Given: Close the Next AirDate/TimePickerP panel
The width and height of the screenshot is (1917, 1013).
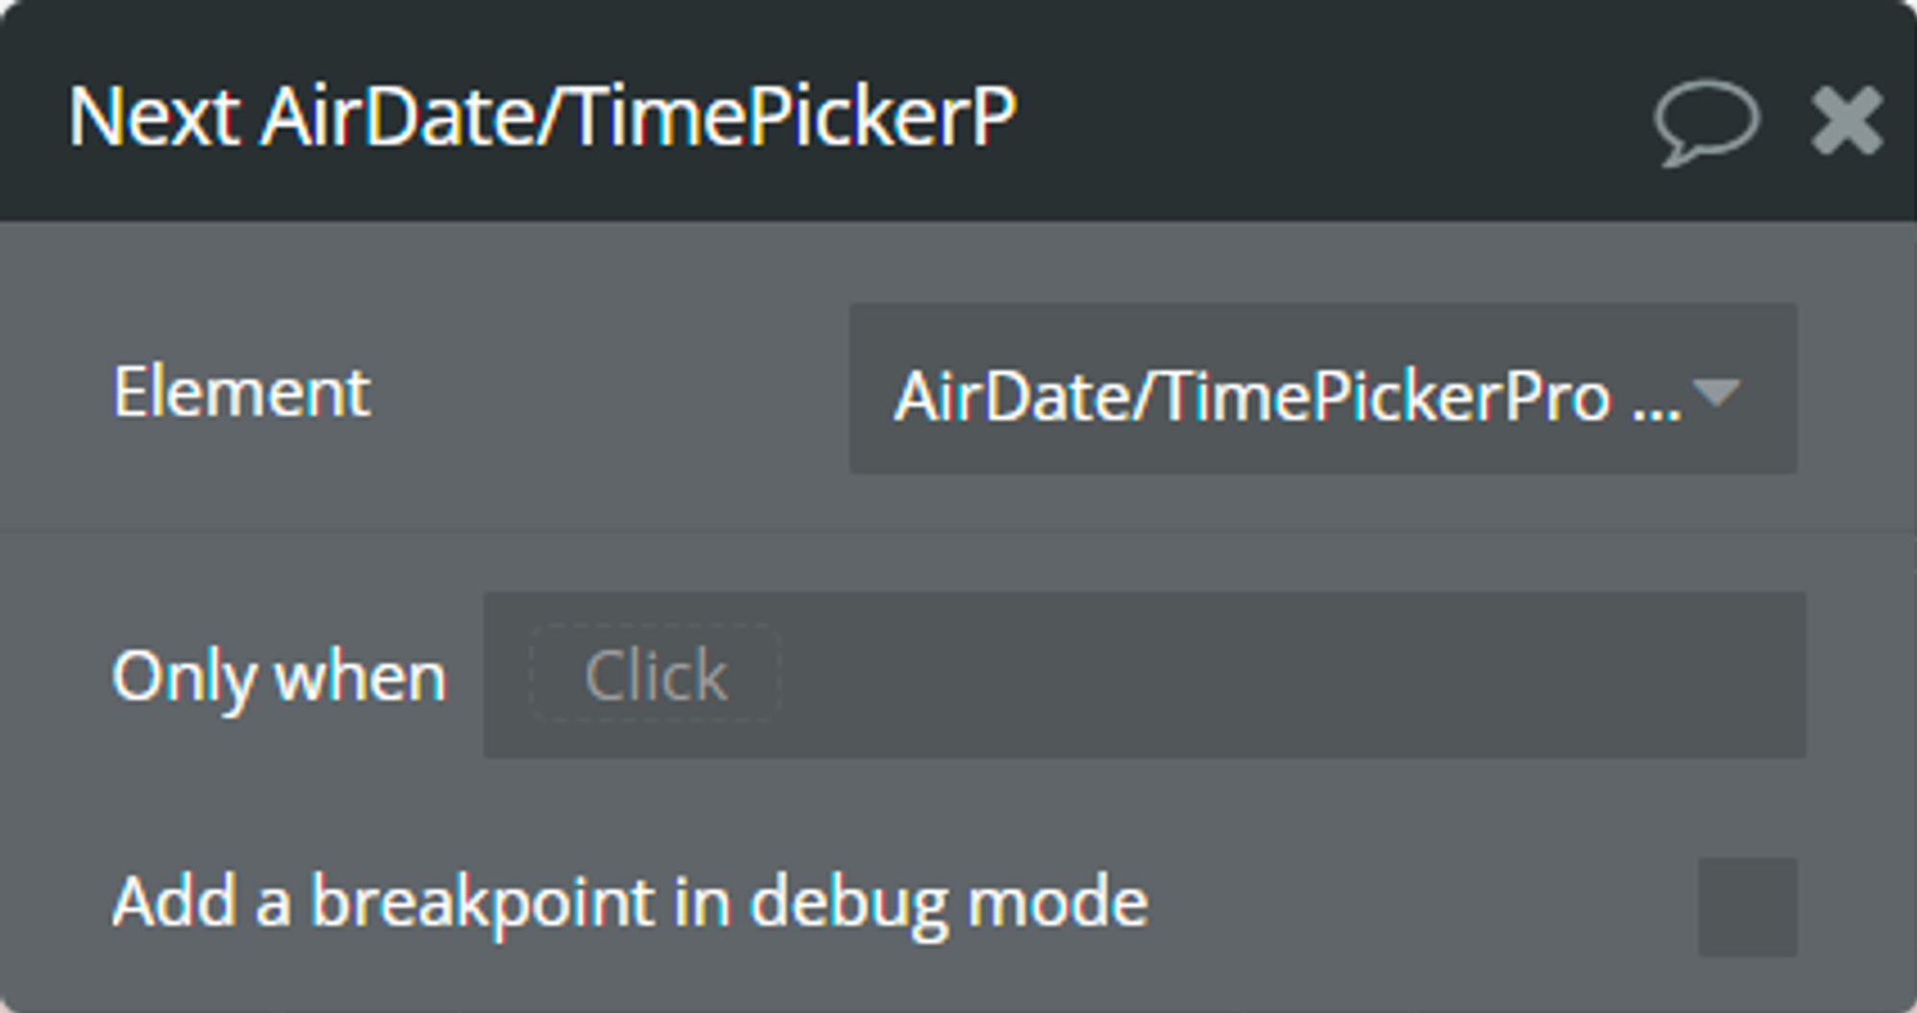Looking at the screenshot, I should click(1847, 120).
